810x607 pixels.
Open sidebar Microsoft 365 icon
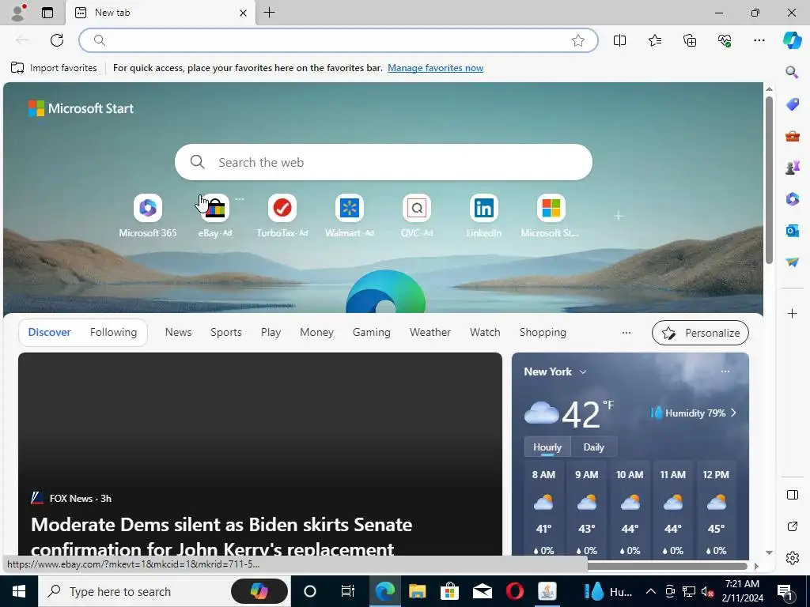792,199
